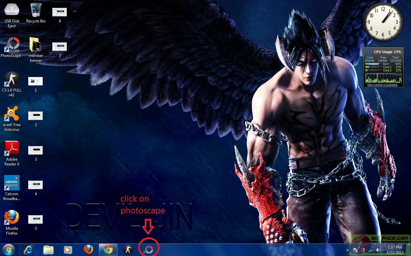Show hidden system tray icons

tap(347, 250)
